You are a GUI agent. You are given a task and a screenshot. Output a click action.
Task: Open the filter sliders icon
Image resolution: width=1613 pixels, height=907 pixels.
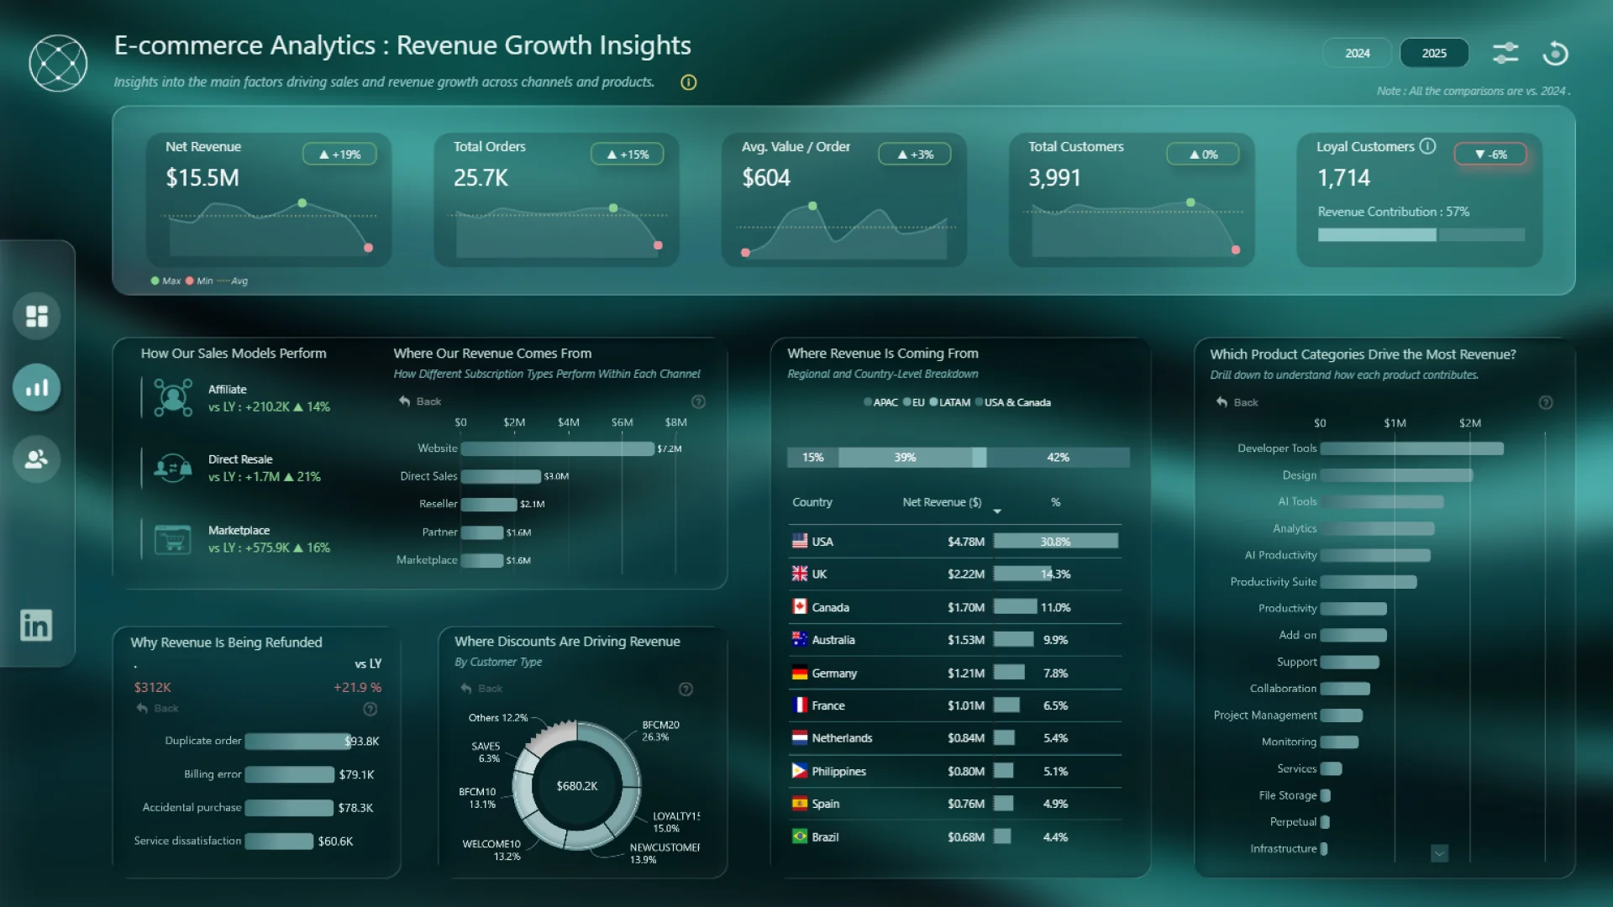coord(1505,53)
